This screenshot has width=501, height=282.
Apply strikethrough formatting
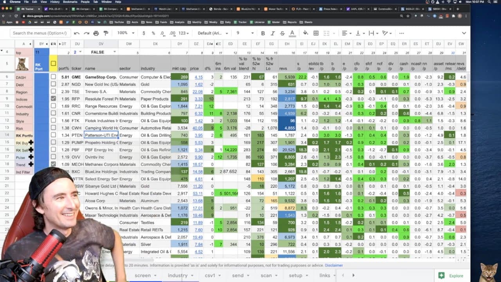click(282, 33)
